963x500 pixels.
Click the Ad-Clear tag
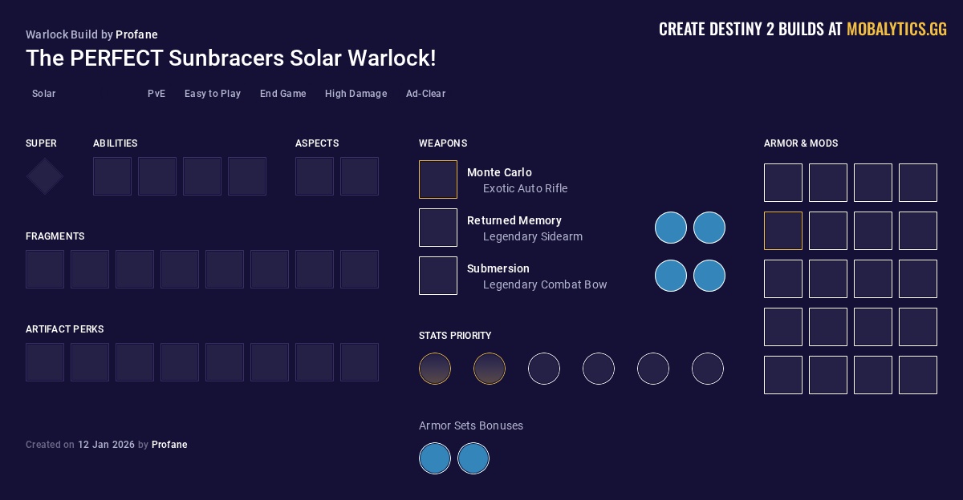426,94
